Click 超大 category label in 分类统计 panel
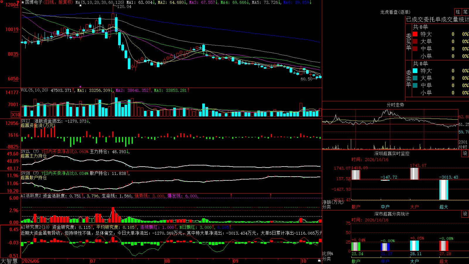Image resolution: width=469 pixels, height=264 pixels. (x=444, y=261)
